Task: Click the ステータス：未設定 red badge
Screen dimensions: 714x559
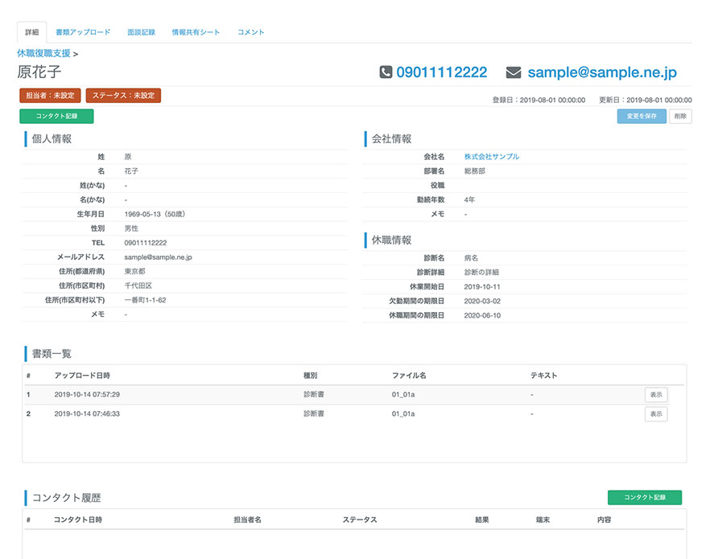Action: click(x=123, y=96)
